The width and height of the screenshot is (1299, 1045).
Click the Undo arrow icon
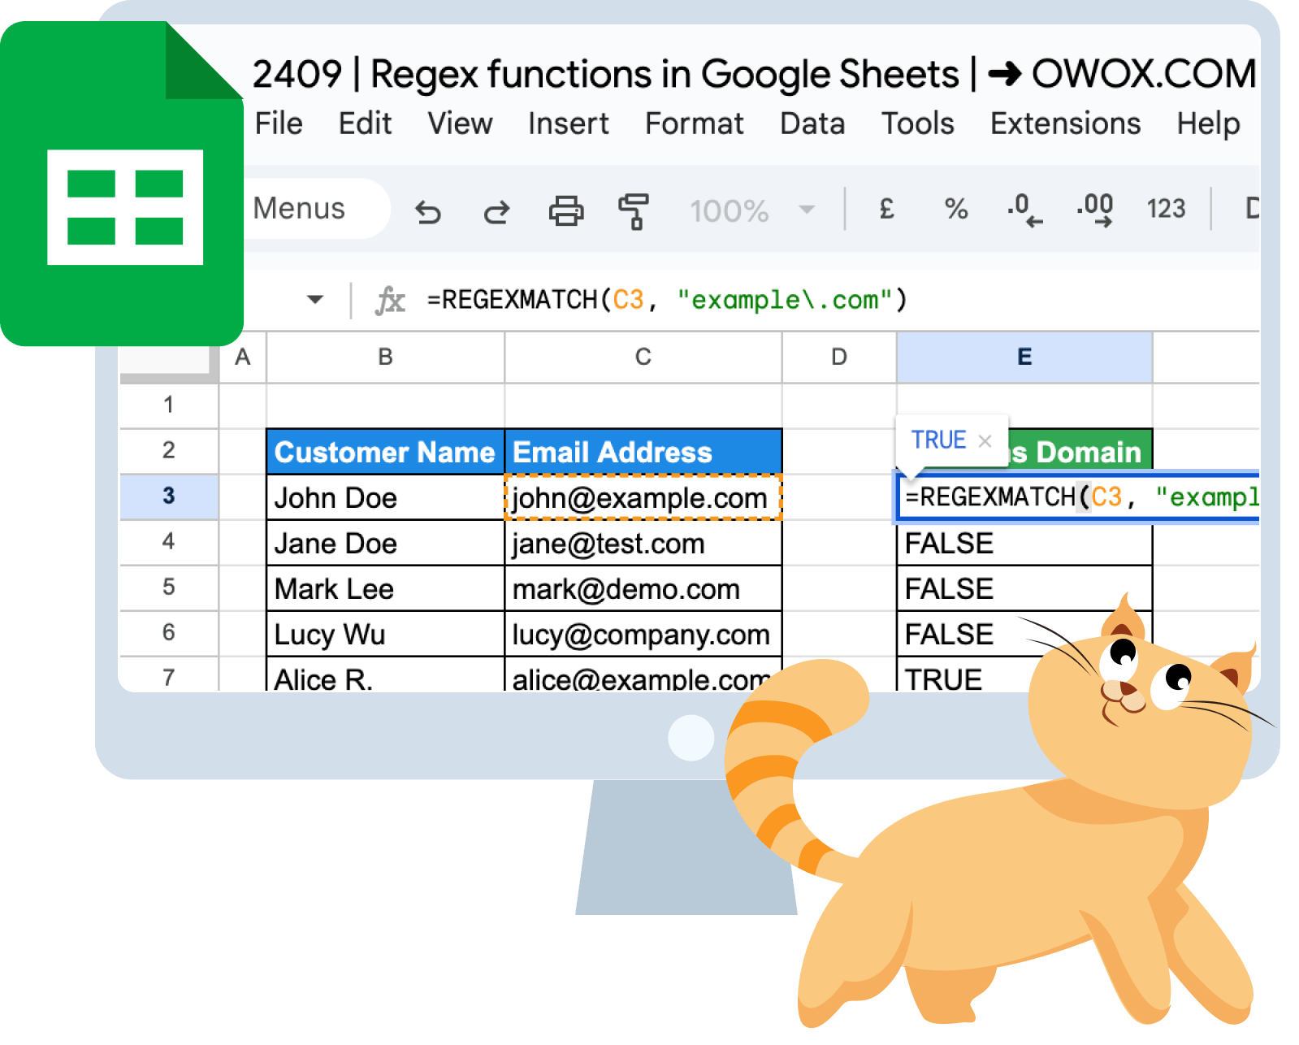coord(428,212)
